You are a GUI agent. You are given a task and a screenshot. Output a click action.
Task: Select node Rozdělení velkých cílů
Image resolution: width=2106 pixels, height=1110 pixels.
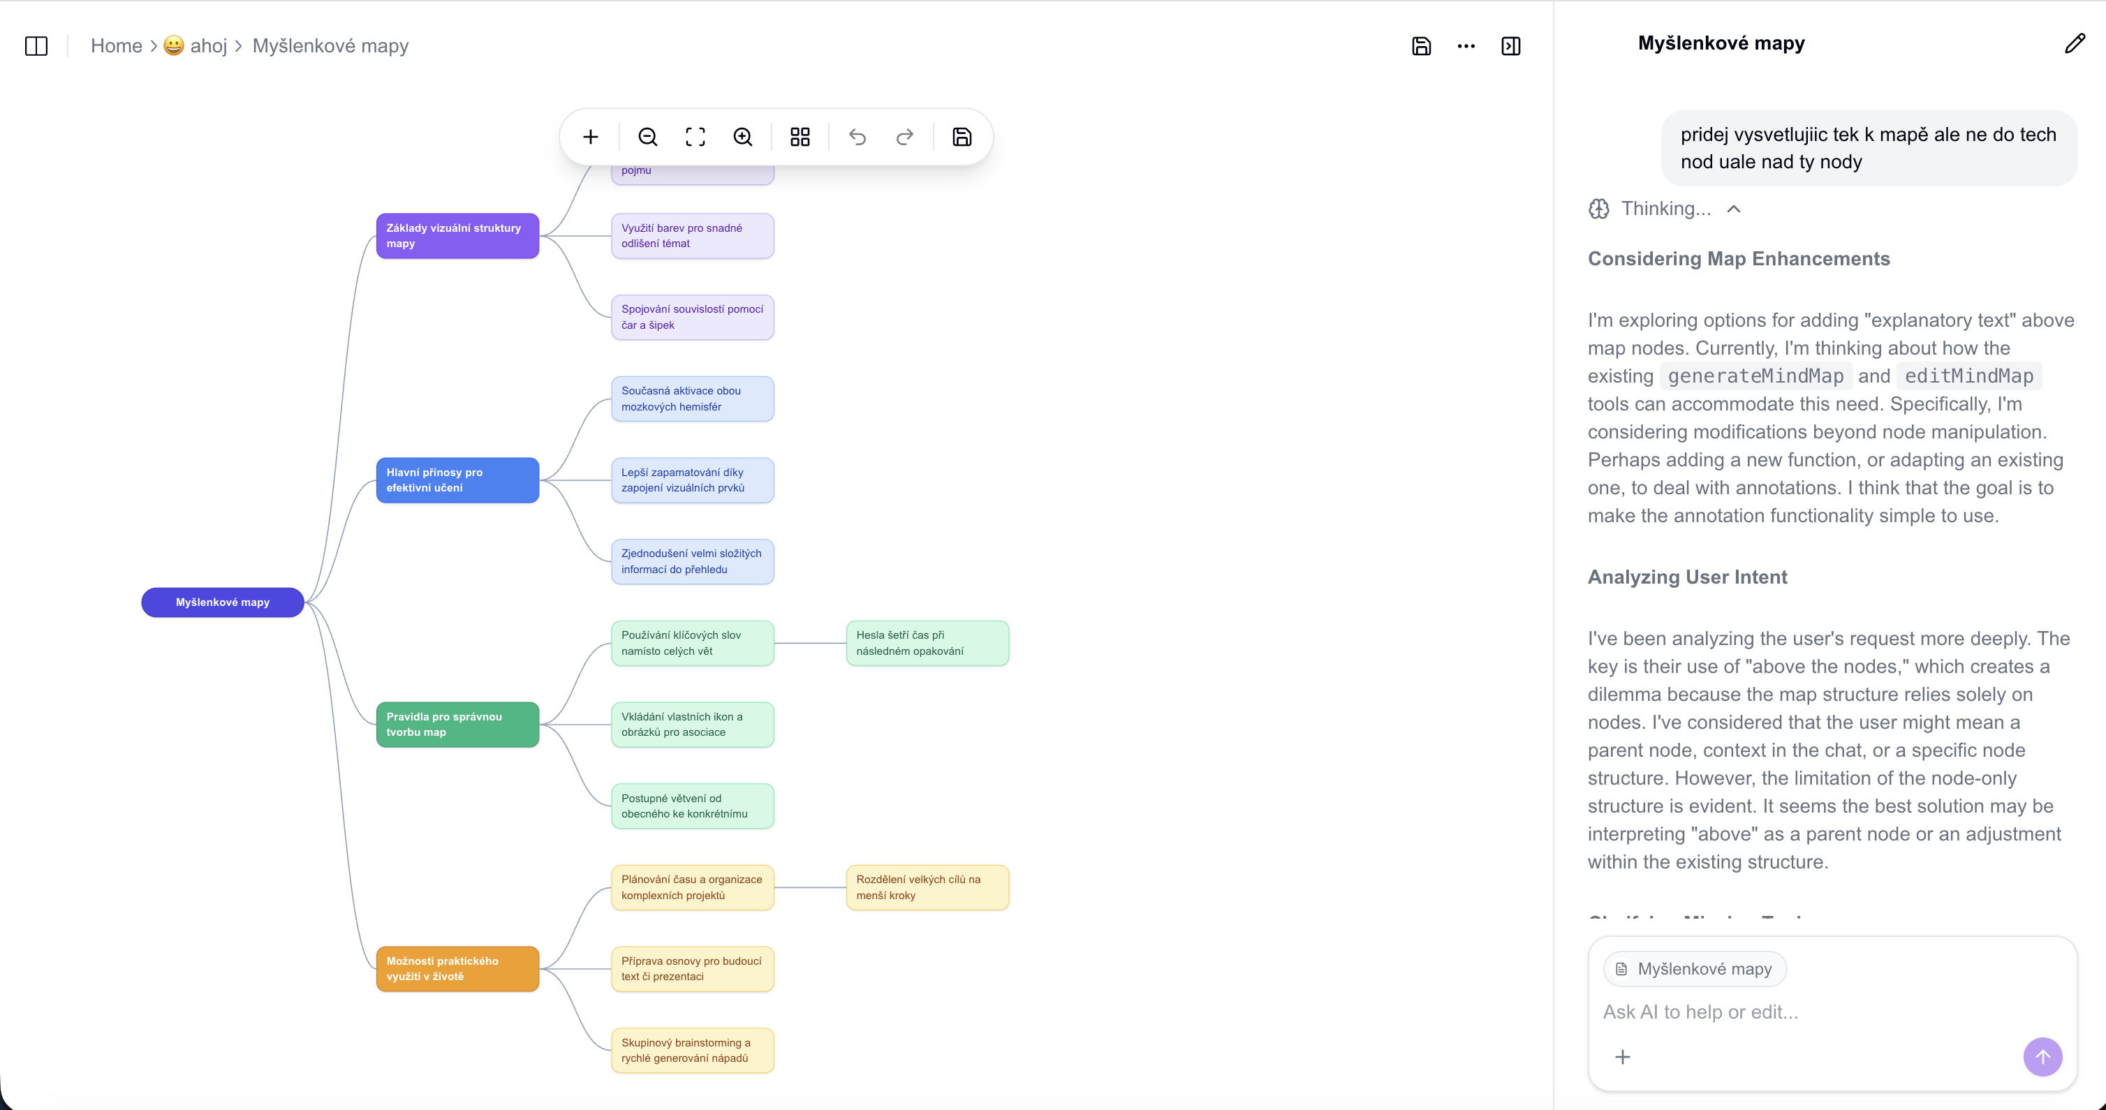coord(927,888)
